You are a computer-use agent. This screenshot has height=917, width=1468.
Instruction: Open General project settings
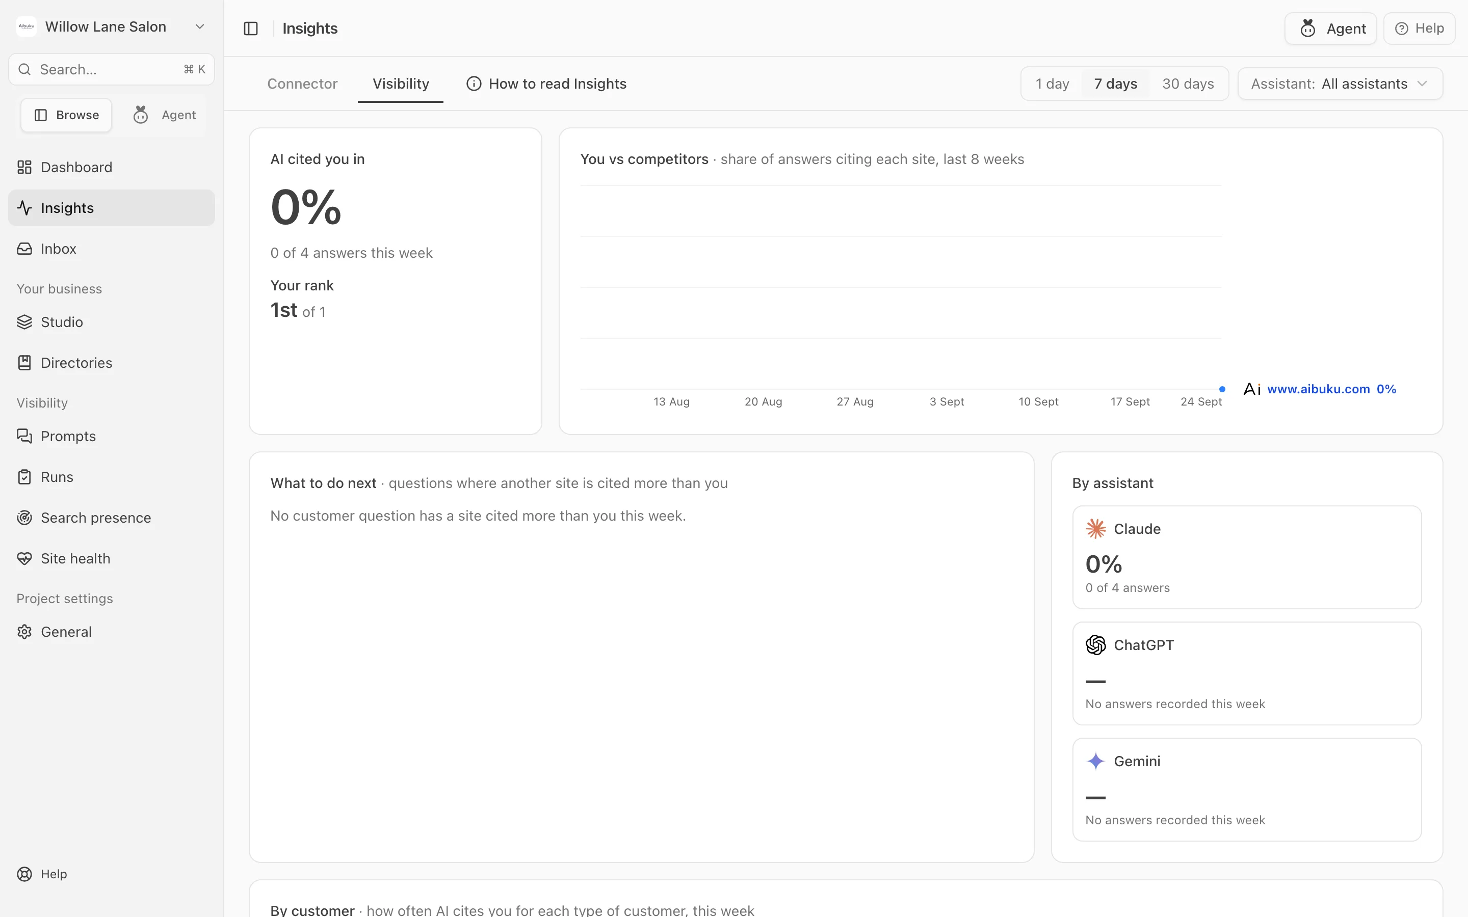coord(112,631)
